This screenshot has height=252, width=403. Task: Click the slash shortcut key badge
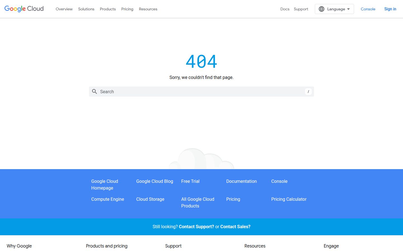tap(308, 92)
